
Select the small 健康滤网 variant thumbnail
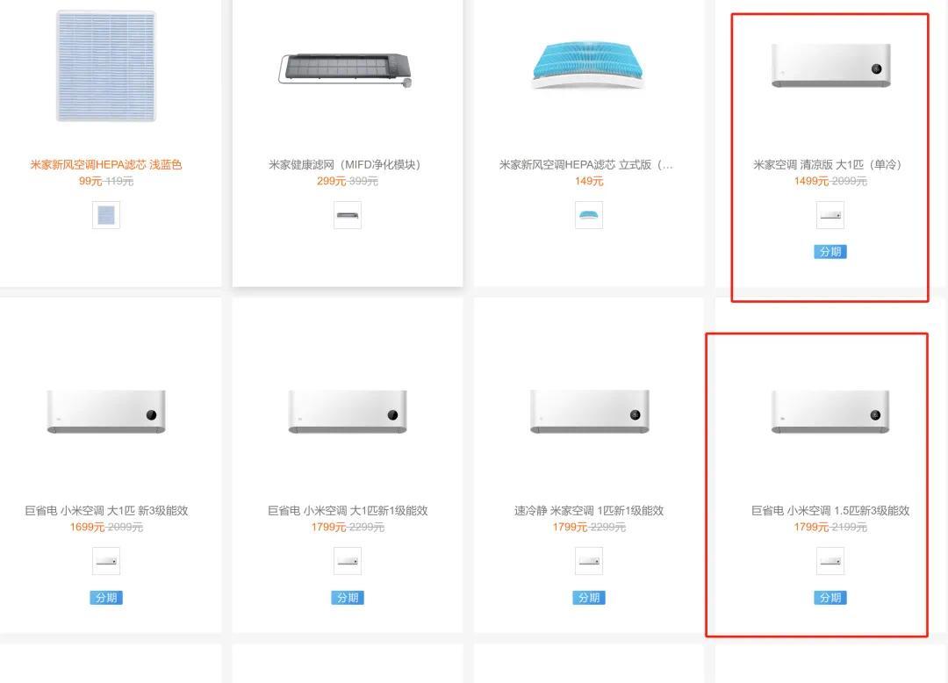coord(348,215)
